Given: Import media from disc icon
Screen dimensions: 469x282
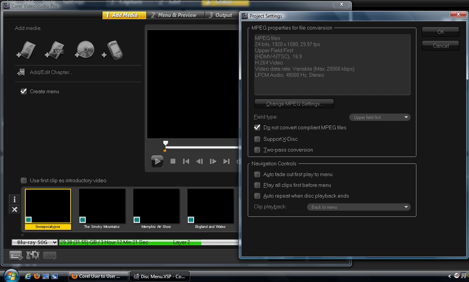Looking at the screenshot, I should pyautogui.click(x=85, y=50).
